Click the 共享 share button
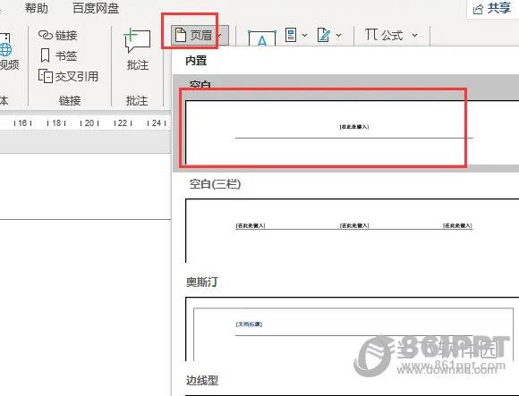This screenshot has height=396, width=519. pyautogui.click(x=492, y=9)
